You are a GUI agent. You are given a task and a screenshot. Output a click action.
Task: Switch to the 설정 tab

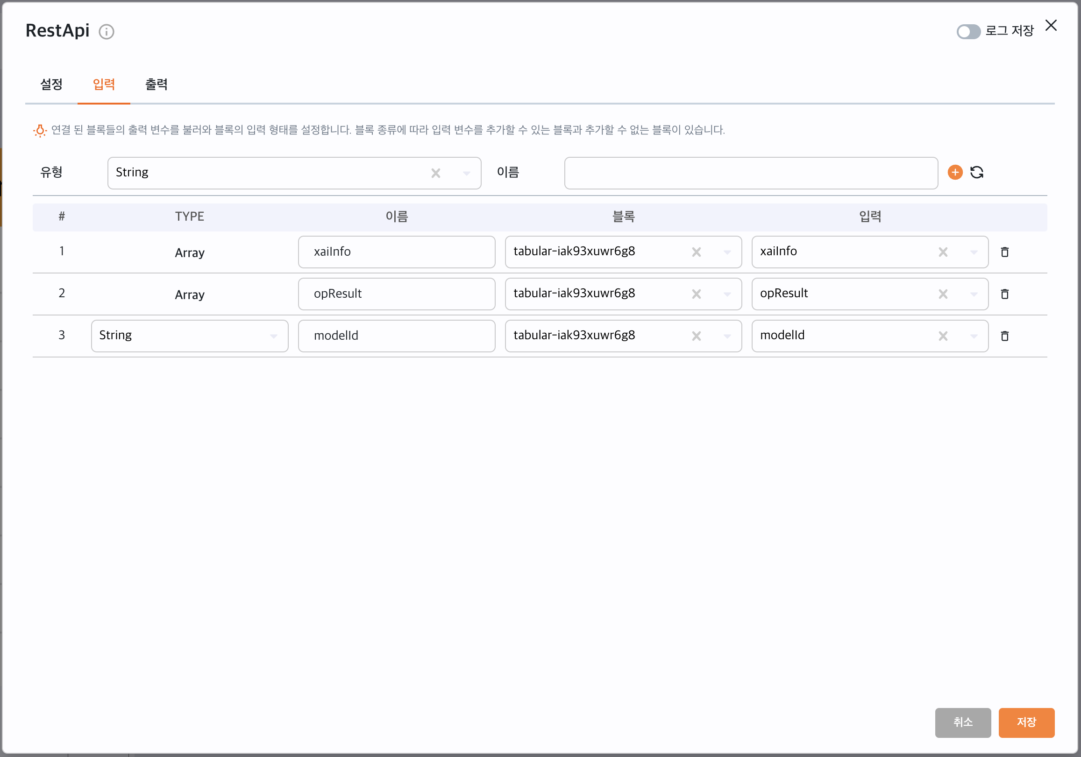pyautogui.click(x=51, y=84)
